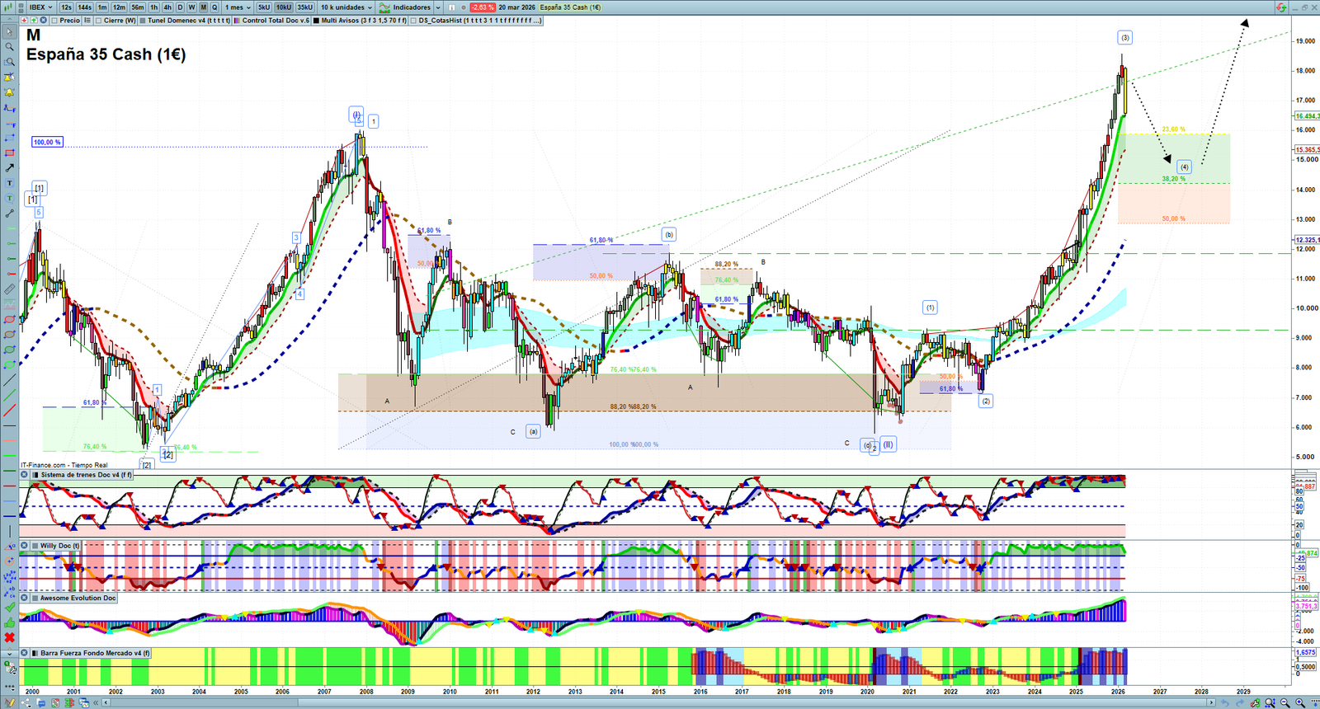This screenshot has height=709, width=1320.
Task: Expand the left toolbar chevron near bottom
Action: tap(9, 653)
